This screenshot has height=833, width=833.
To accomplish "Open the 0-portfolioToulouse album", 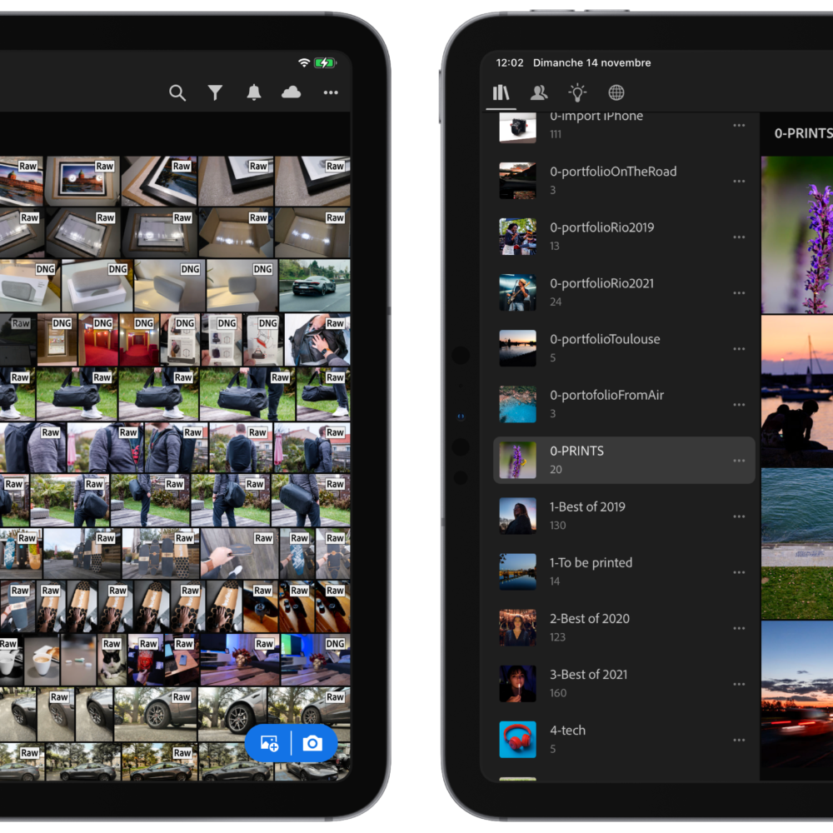I will coord(624,348).
